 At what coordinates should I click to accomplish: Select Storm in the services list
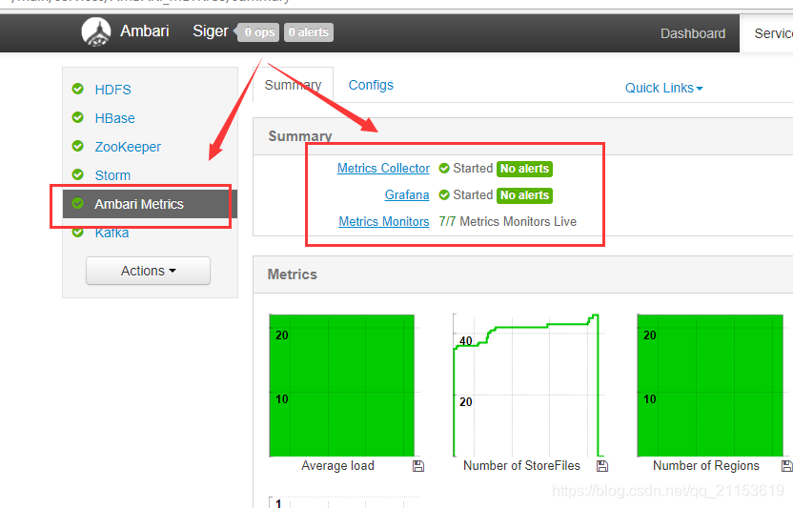point(112,175)
